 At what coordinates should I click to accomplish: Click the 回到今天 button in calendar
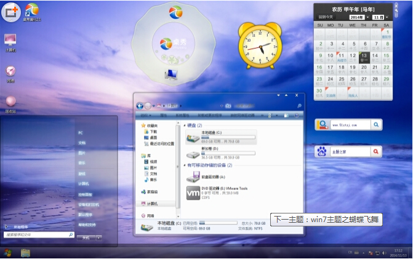click(x=326, y=17)
